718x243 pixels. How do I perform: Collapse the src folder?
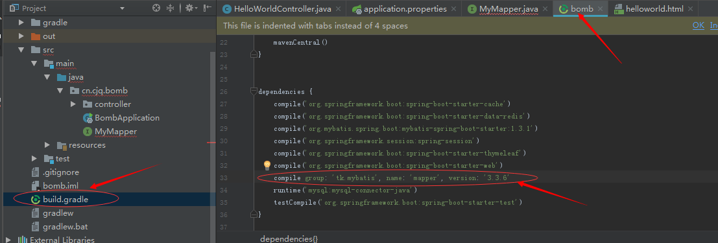[x=21, y=50]
